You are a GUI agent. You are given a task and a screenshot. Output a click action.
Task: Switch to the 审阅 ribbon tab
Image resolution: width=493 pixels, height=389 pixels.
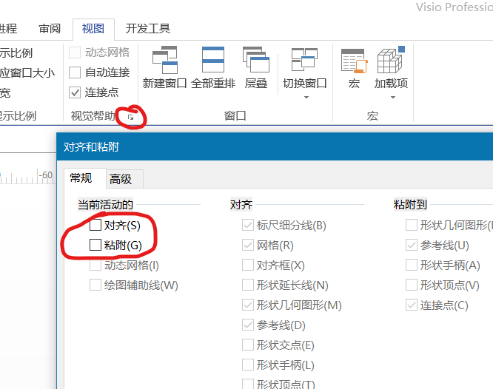[50, 29]
